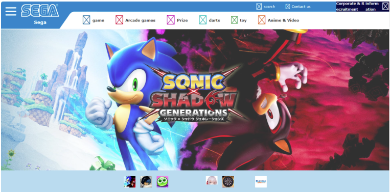Select the dark-haired character thumbnail

(x=146, y=182)
